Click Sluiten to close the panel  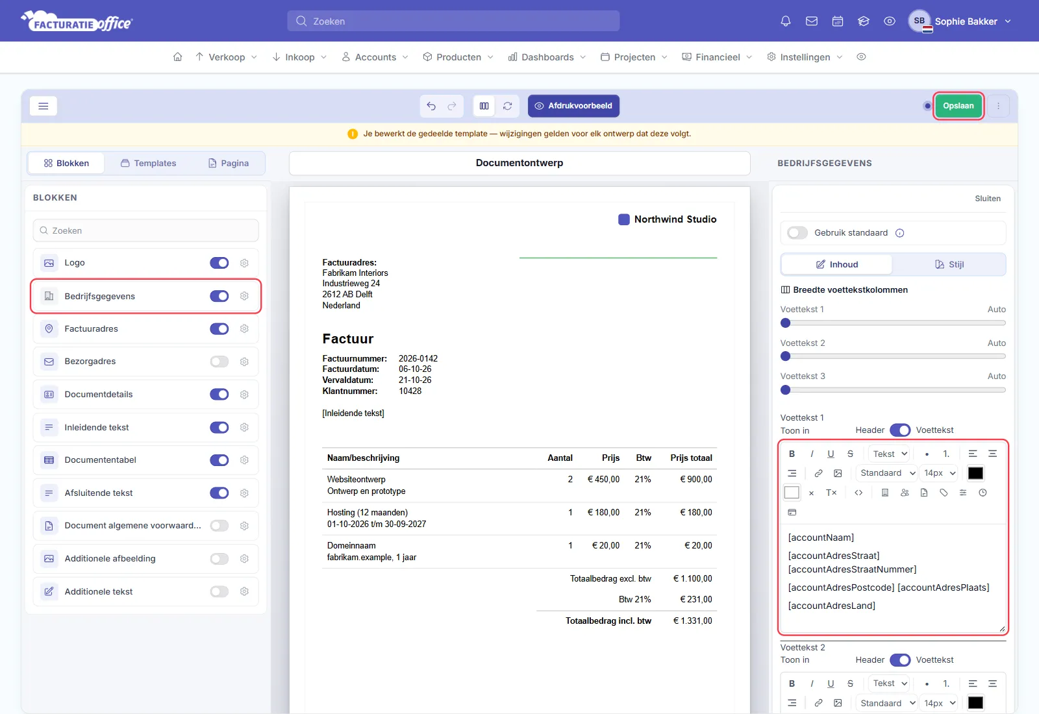tap(988, 199)
